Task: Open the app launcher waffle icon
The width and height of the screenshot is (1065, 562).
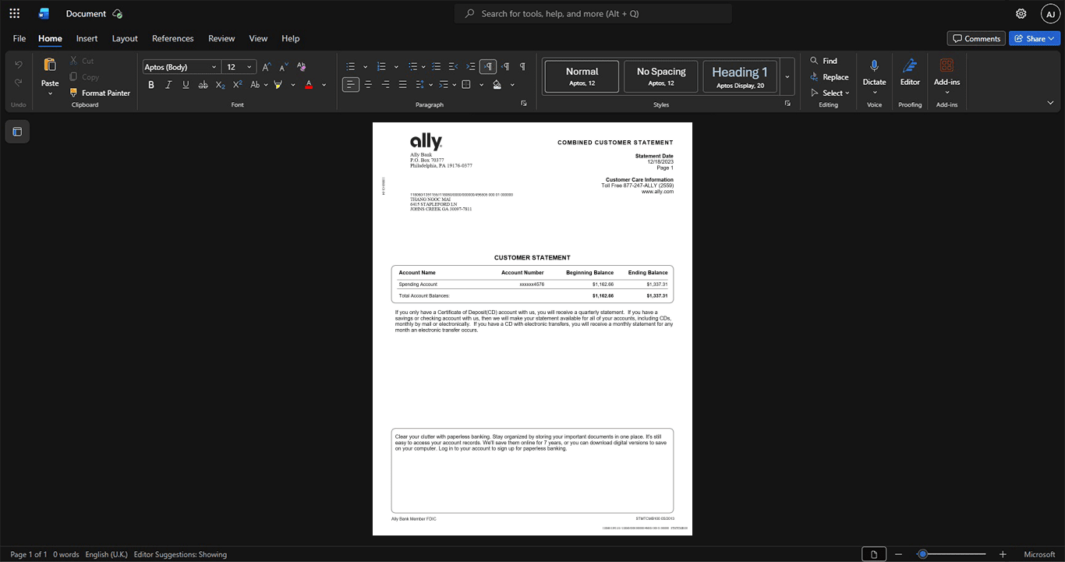Action: coord(14,13)
